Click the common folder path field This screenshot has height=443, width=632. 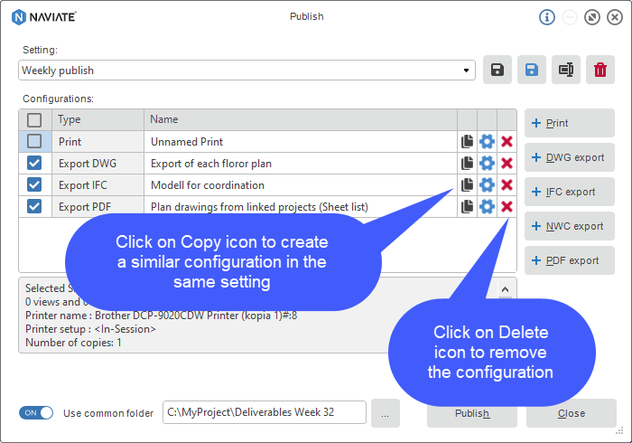click(x=265, y=412)
